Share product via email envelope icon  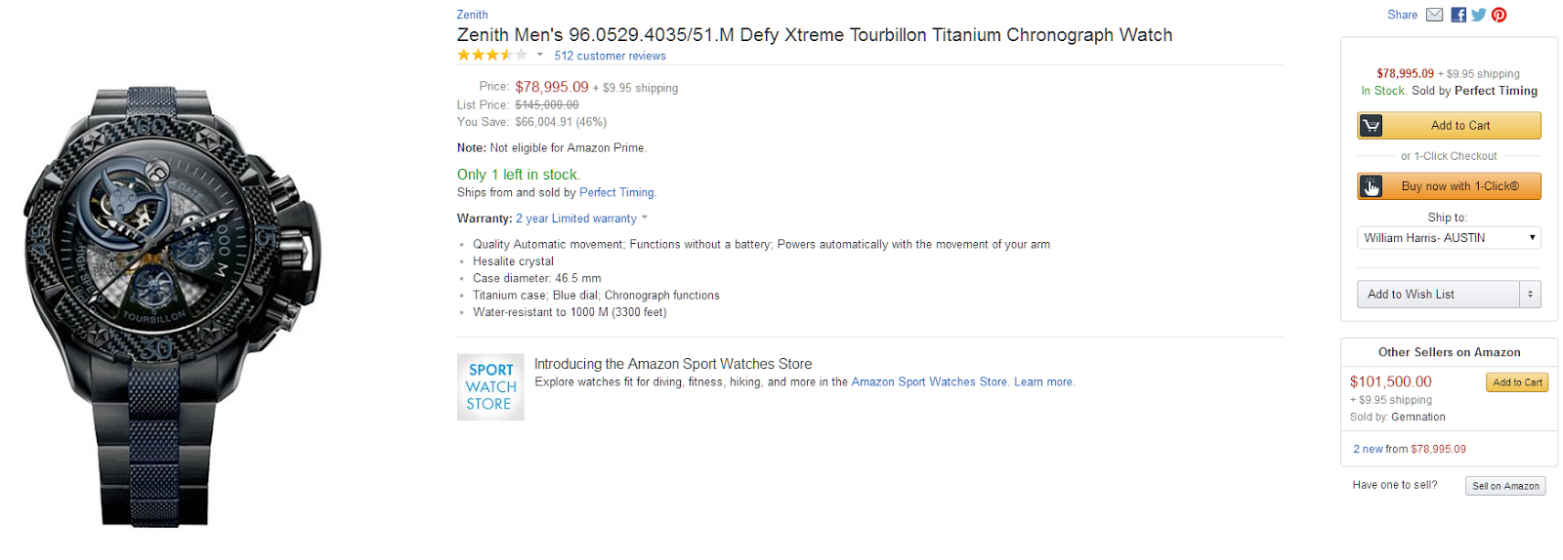coord(1434,15)
